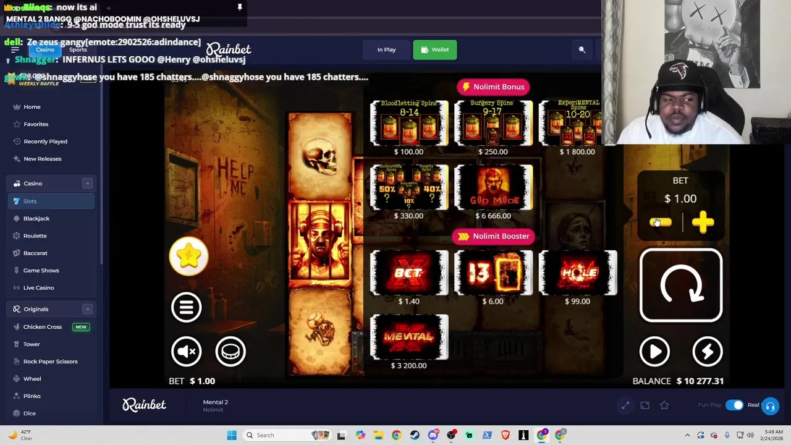
Task: Open Copilot from the taskbar
Action: pyautogui.click(x=360, y=435)
